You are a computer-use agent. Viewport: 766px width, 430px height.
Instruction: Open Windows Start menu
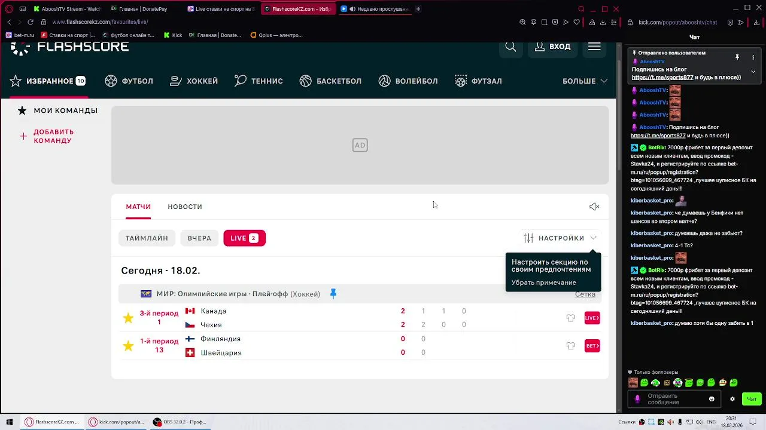(9, 422)
